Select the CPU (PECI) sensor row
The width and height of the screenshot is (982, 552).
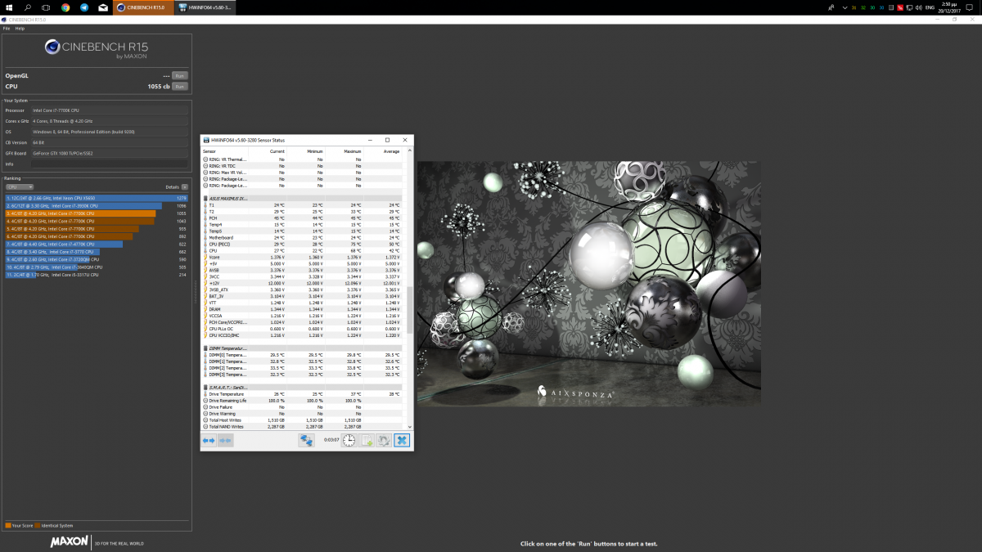302,245
